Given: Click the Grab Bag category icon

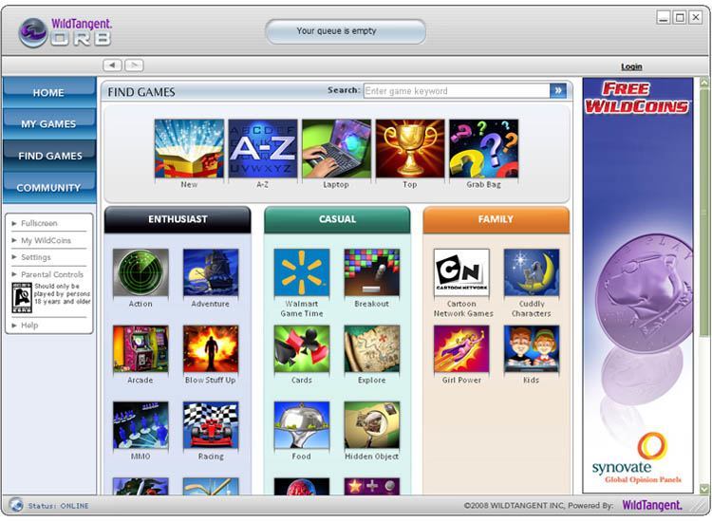Looking at the screenshot, I should pyautogui.click(x=483, y=148).
